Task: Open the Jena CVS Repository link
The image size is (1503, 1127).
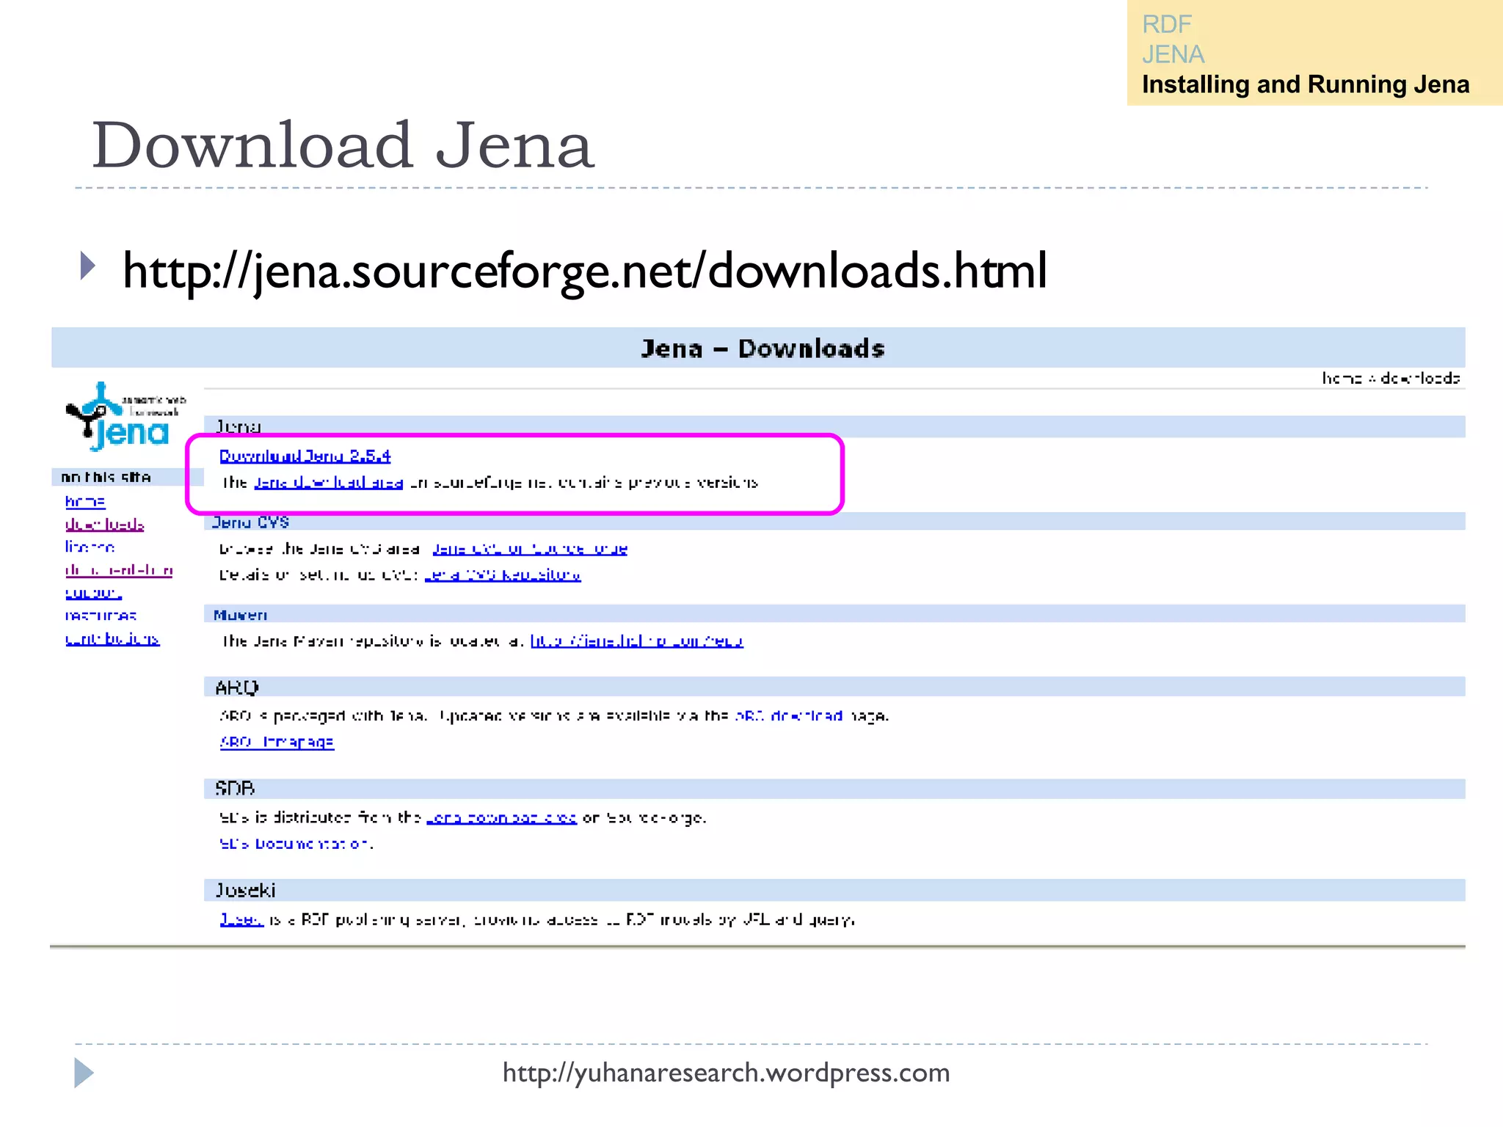Action: click(x=502, y=575)
